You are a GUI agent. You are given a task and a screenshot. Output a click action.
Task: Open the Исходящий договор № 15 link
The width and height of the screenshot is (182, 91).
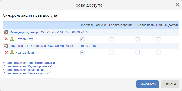pyautogui.click(x=49, y=32)
